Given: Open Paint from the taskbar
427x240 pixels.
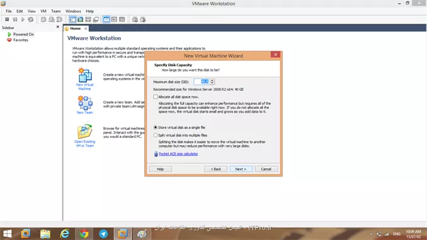Looking at the screenshot, I should point(142,234).
